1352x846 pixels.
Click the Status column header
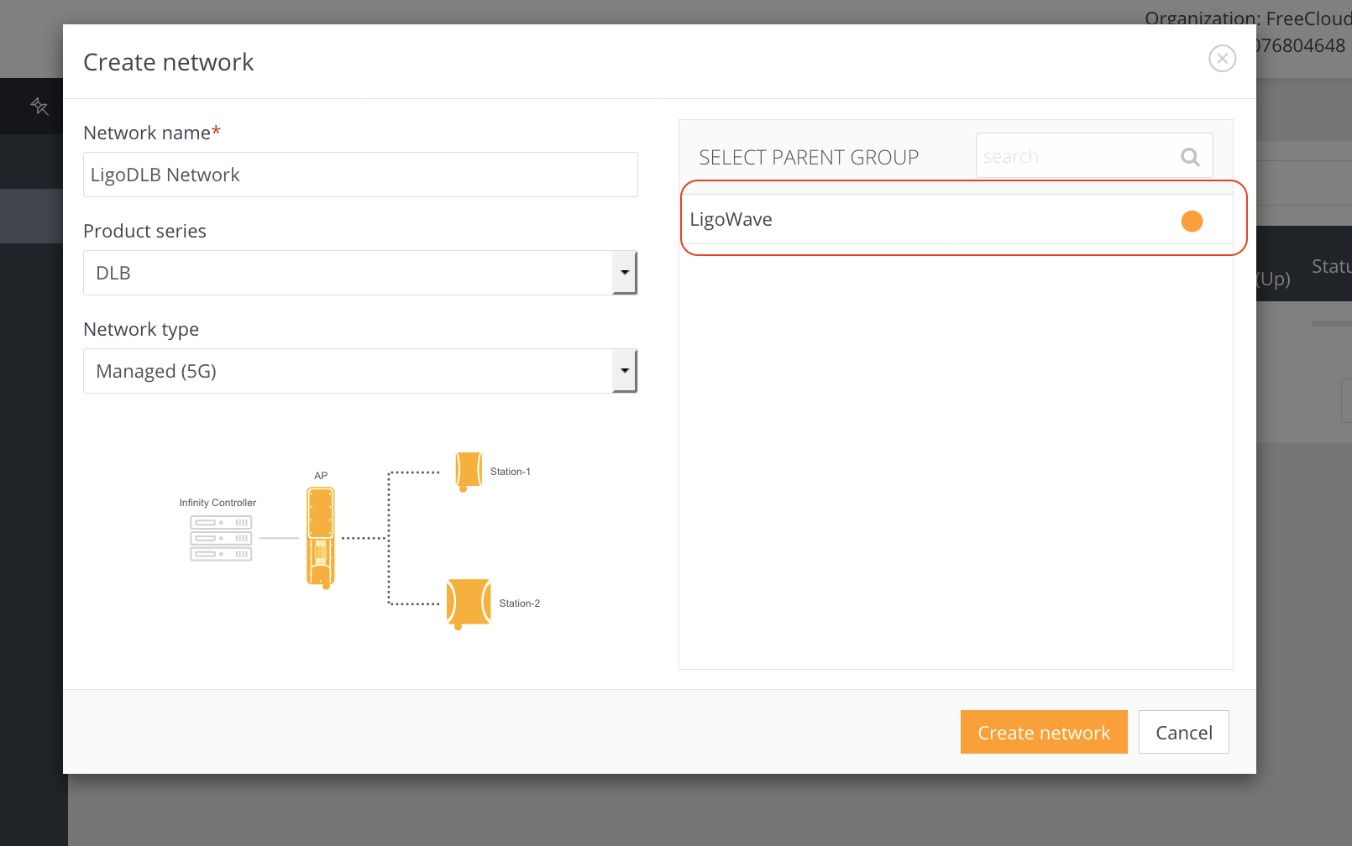pyautogui.click(x=1330, y=266)
